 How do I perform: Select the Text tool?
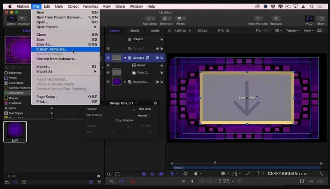(258, 174)
